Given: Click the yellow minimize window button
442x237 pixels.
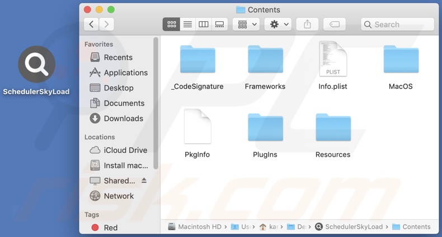Looking at the screenshot, I should [99, 10].
